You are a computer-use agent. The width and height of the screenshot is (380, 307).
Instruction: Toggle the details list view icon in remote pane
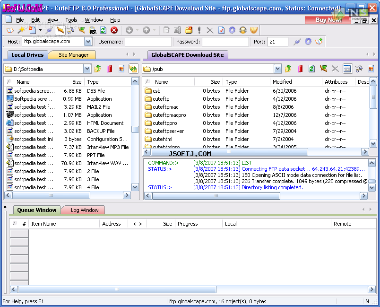point(347,69)
